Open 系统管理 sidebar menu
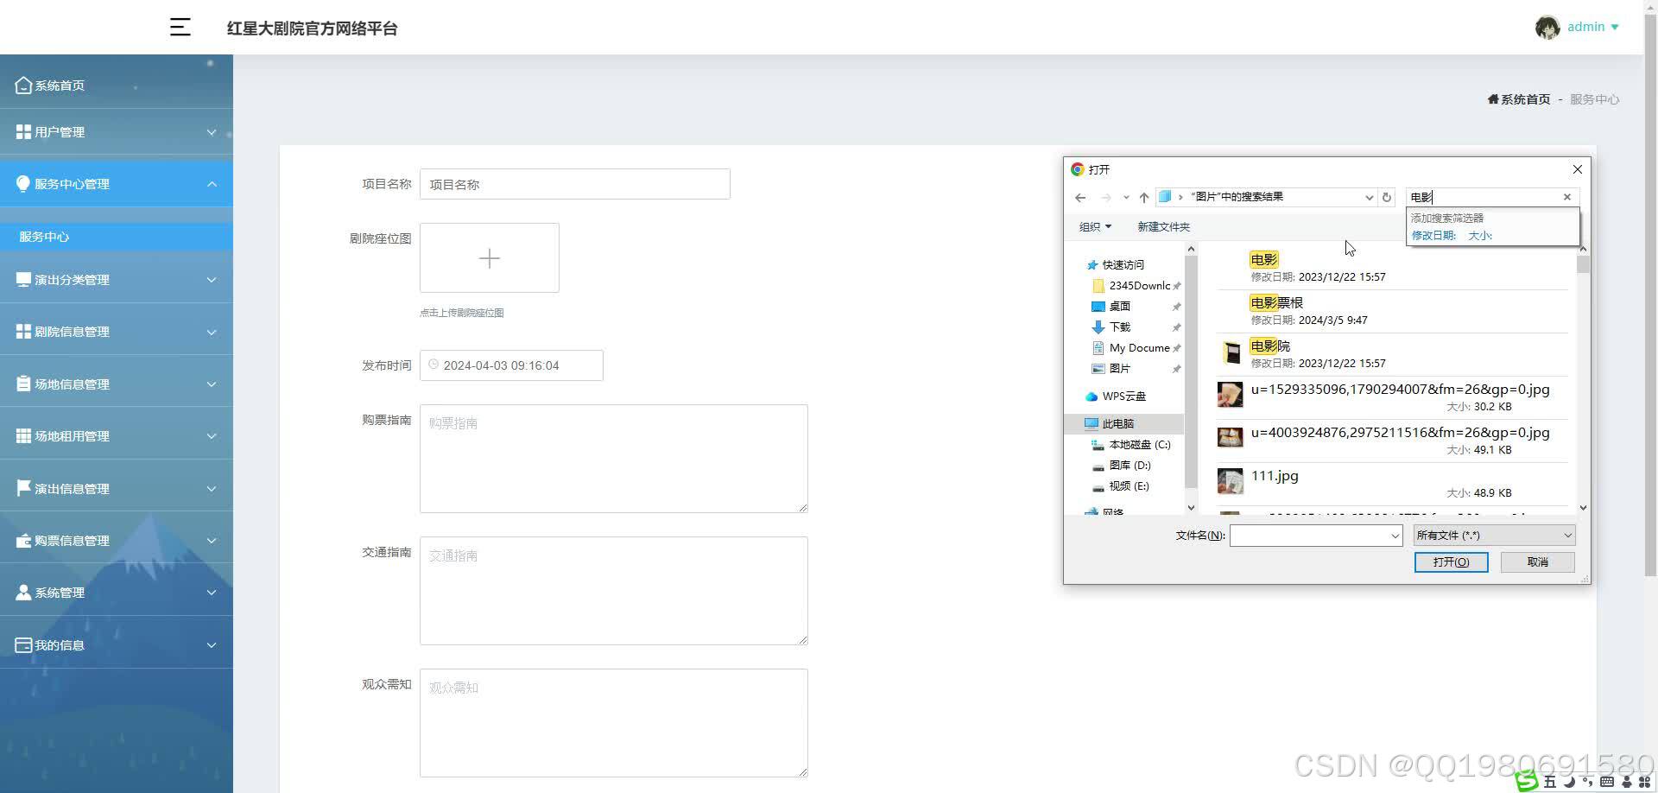Viewport: 1658px width, 793px height. point(117,592)
